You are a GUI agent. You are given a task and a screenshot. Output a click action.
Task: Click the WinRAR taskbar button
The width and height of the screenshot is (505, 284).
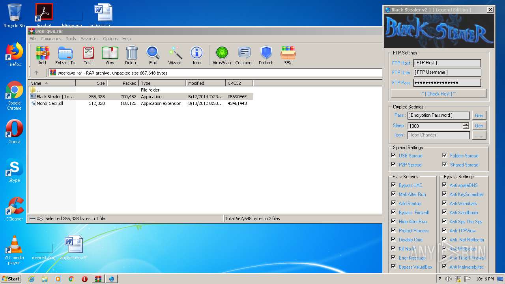tap(98, 279)
